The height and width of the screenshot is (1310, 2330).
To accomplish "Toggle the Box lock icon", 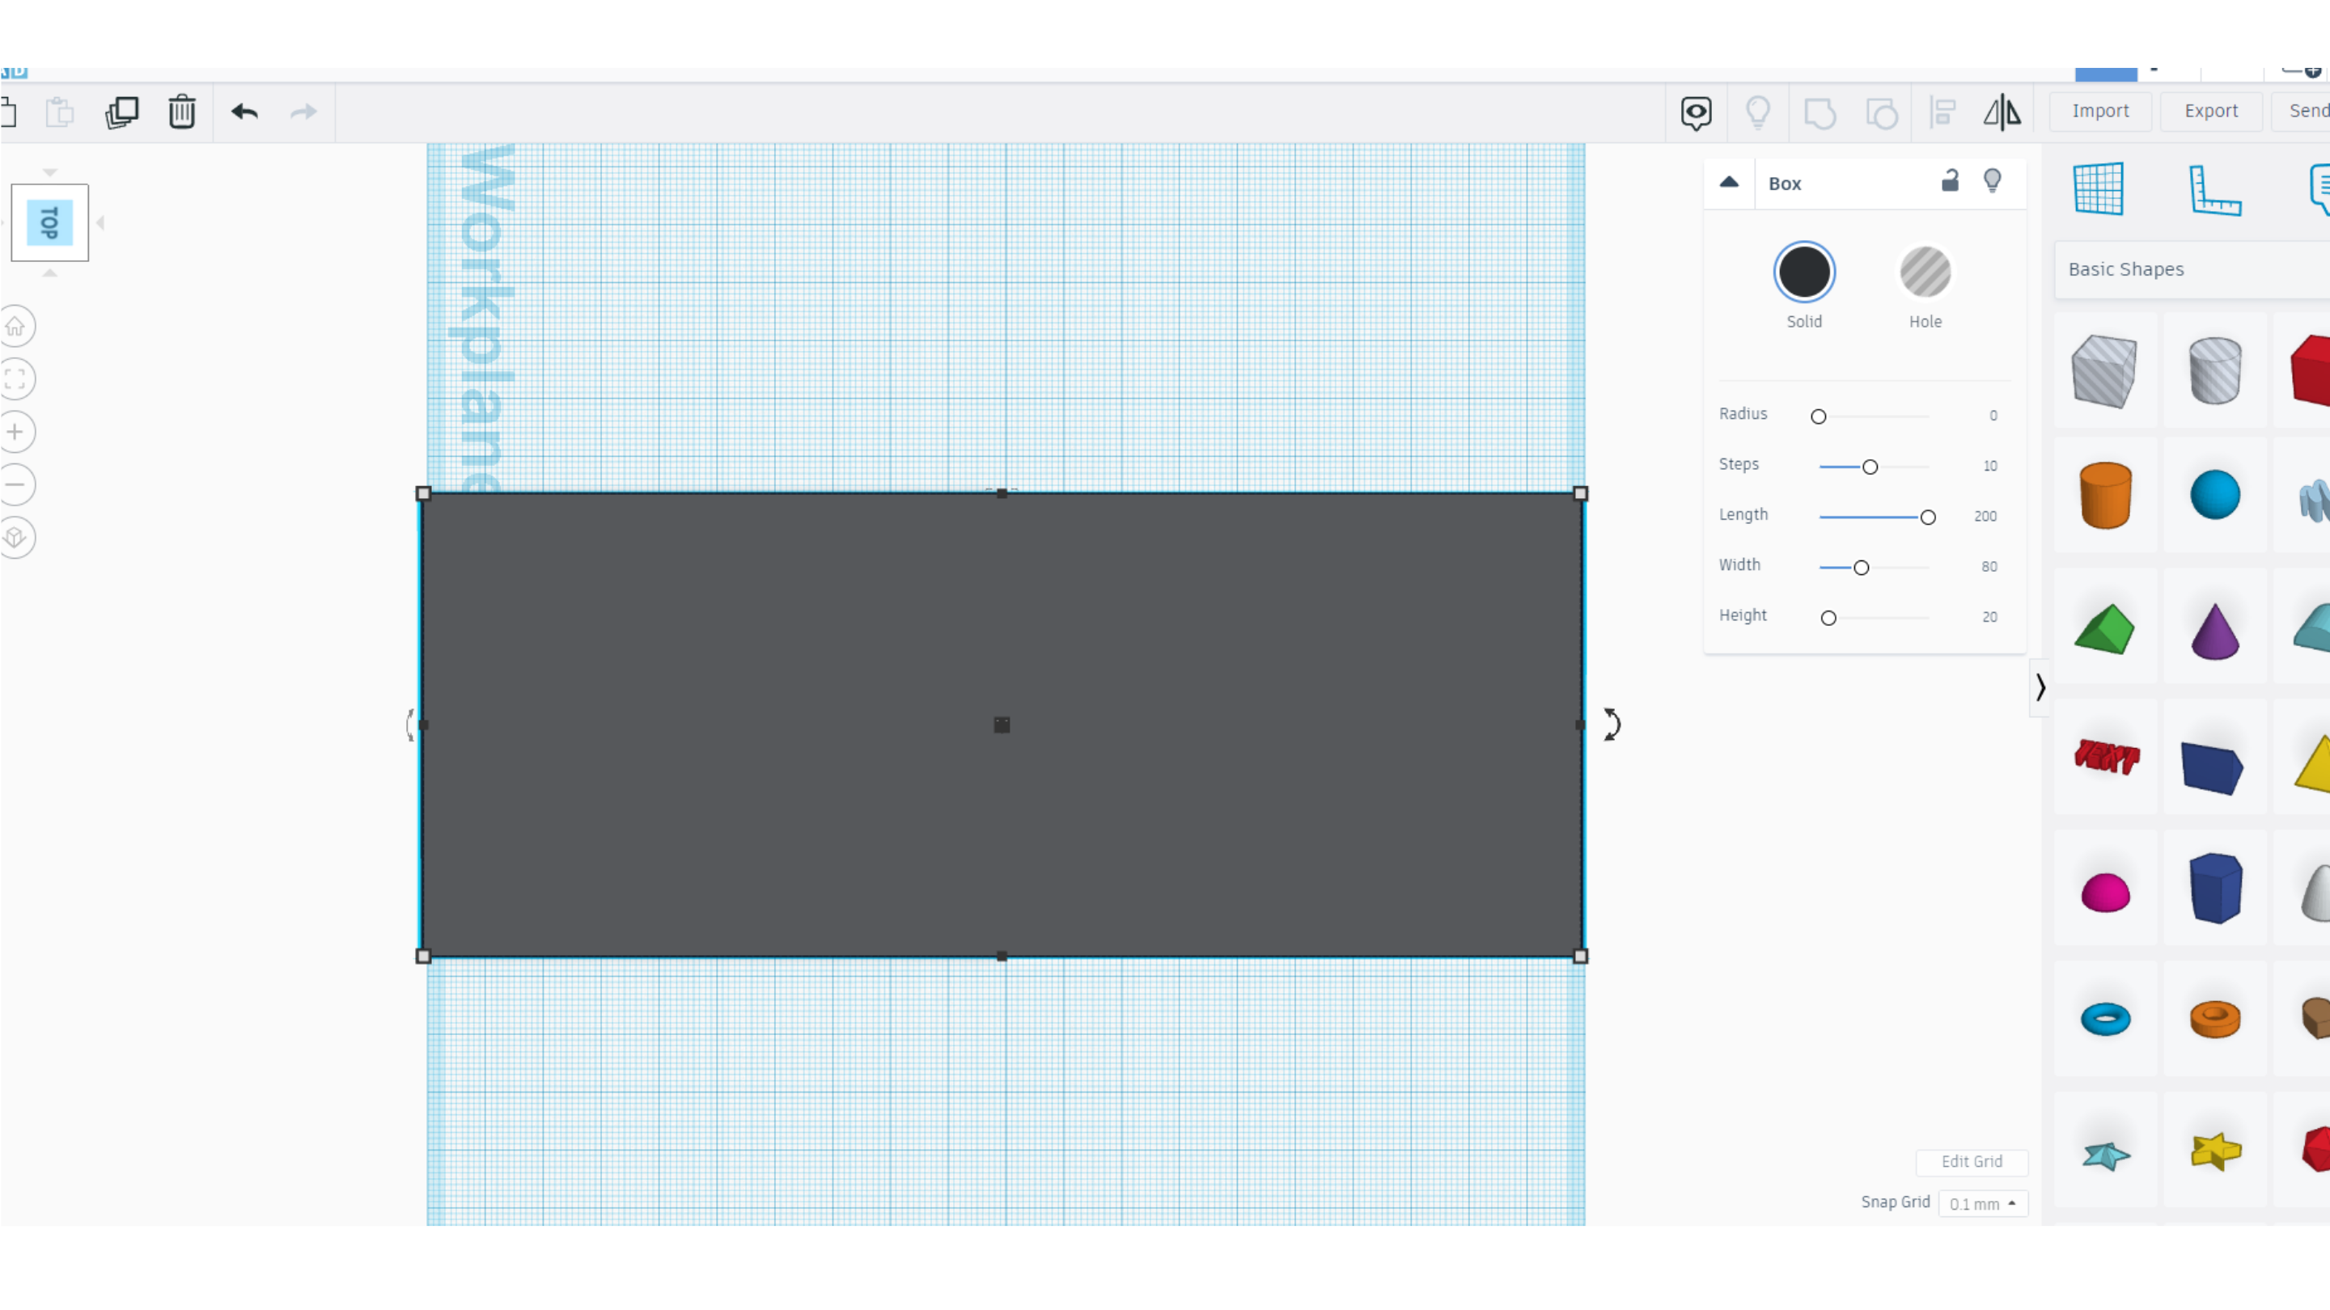I will (1949, 182).
